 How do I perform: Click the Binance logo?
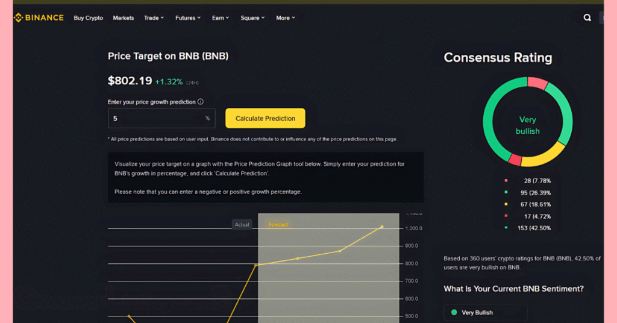(x=39, y=17)
